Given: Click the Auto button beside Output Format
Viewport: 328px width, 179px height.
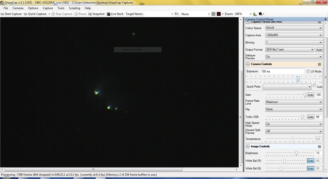Looking at the screenshot, I should [x=319, y=50].
